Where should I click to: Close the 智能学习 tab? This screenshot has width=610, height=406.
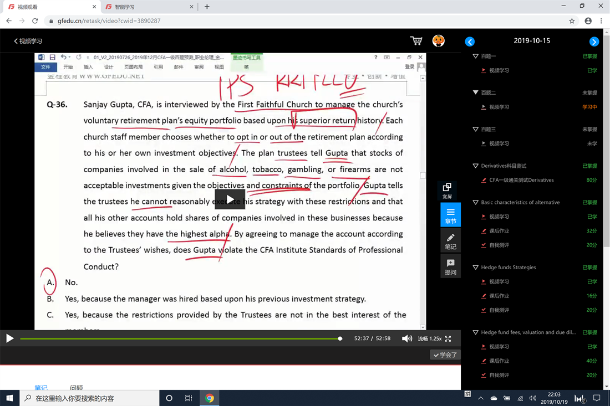191,7
